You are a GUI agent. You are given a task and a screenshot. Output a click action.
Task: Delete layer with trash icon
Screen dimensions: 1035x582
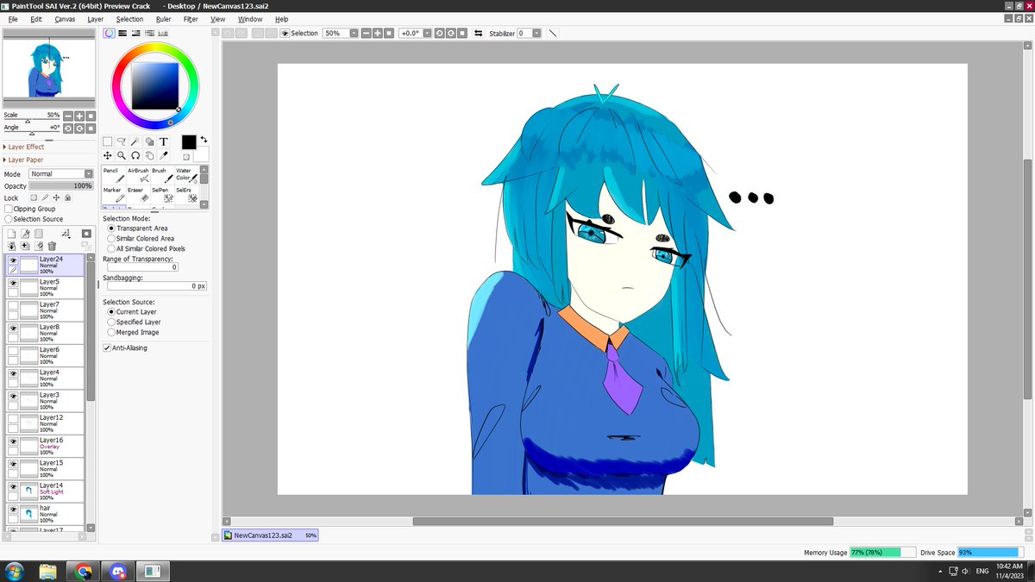pyautogui.click(x=52, y=246)
